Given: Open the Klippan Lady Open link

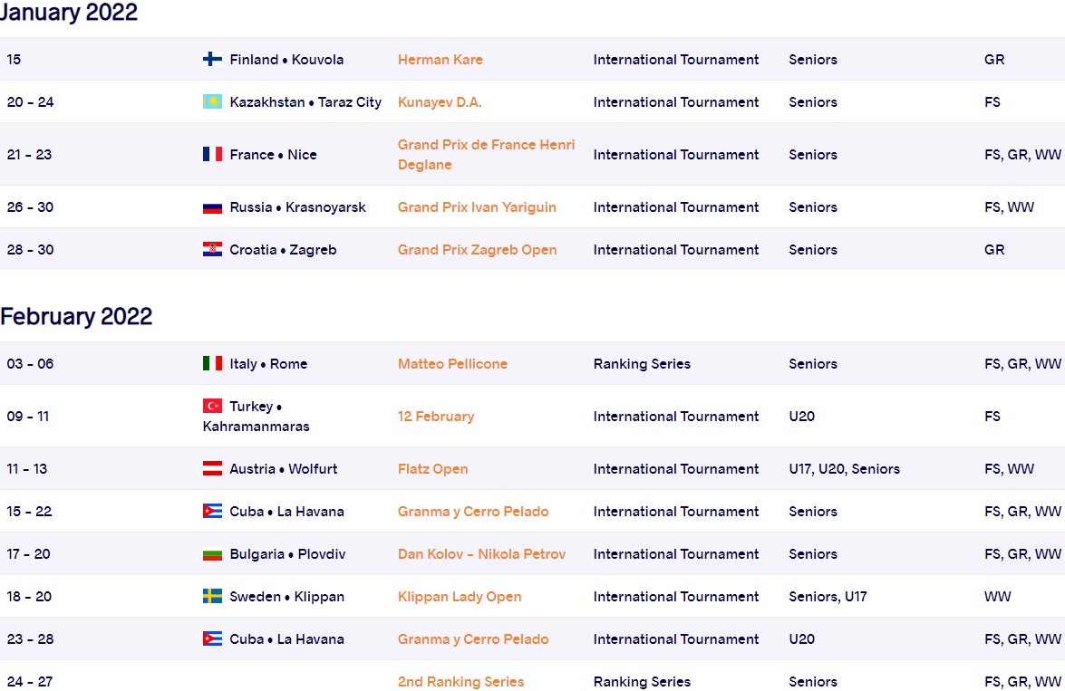Looking at the screenshot, I should [x=460, y=596].
